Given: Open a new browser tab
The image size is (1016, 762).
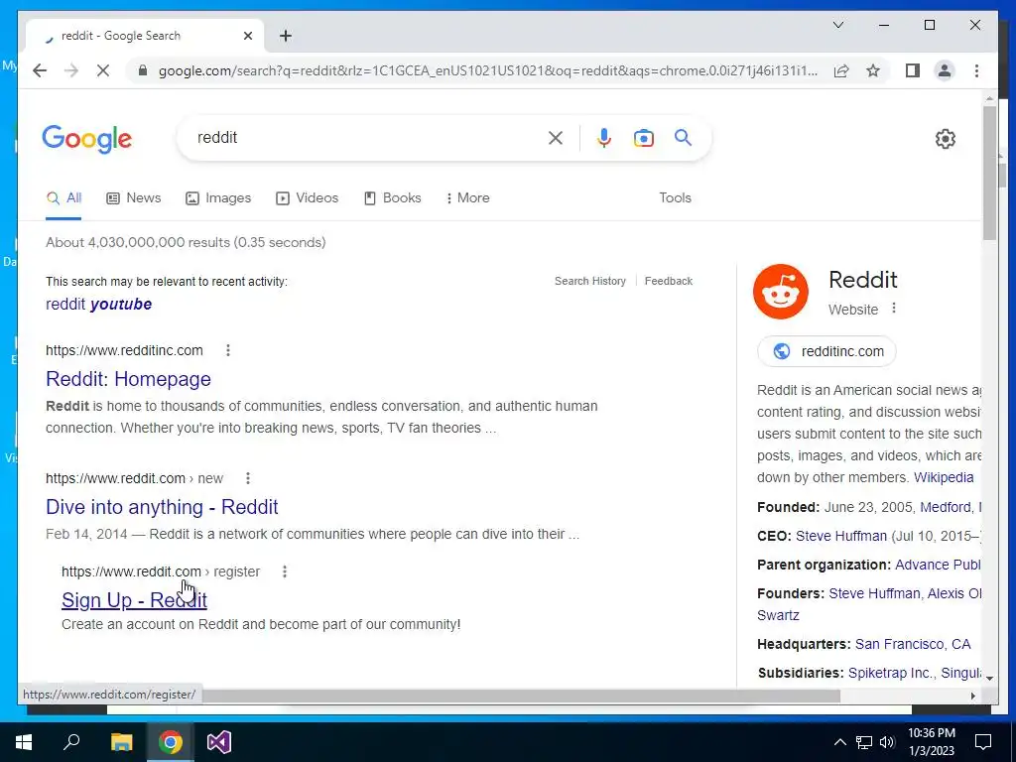Looking at the screenshot, I should pos(285,36).
